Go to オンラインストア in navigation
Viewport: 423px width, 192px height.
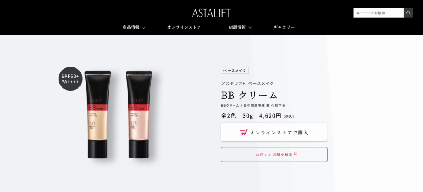pos(184,27)
